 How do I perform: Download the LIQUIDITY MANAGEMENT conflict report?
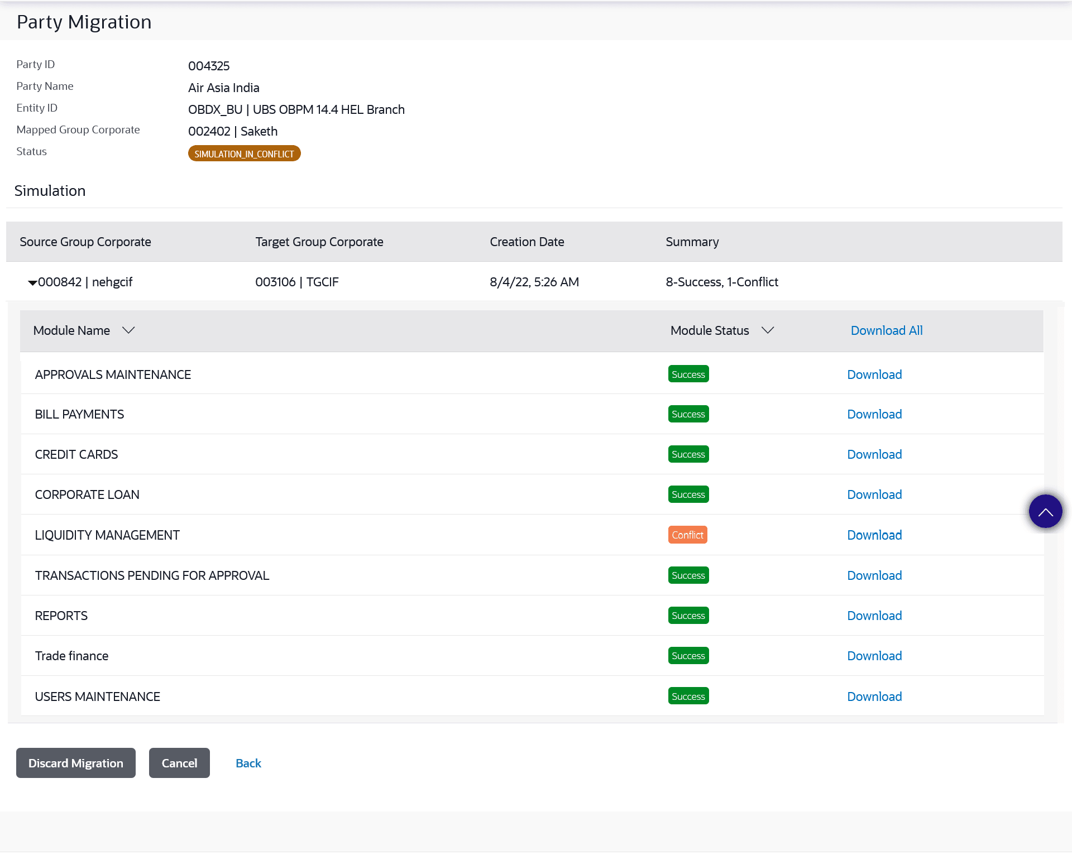[x=874, y=535]
